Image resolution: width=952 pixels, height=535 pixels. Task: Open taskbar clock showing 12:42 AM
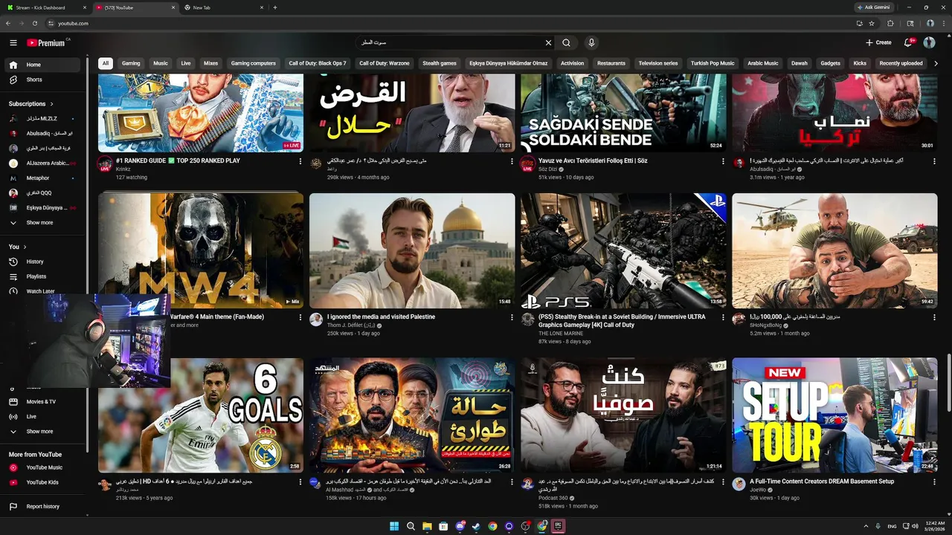click(935, 526)
